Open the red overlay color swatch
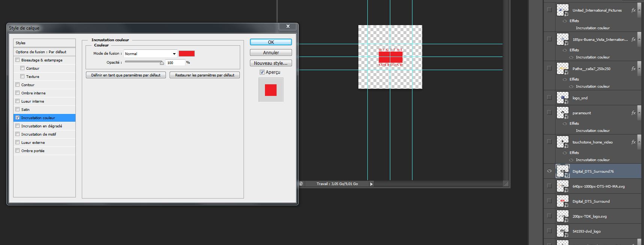This screenshot has height=245, width=644. click(187, 54)
